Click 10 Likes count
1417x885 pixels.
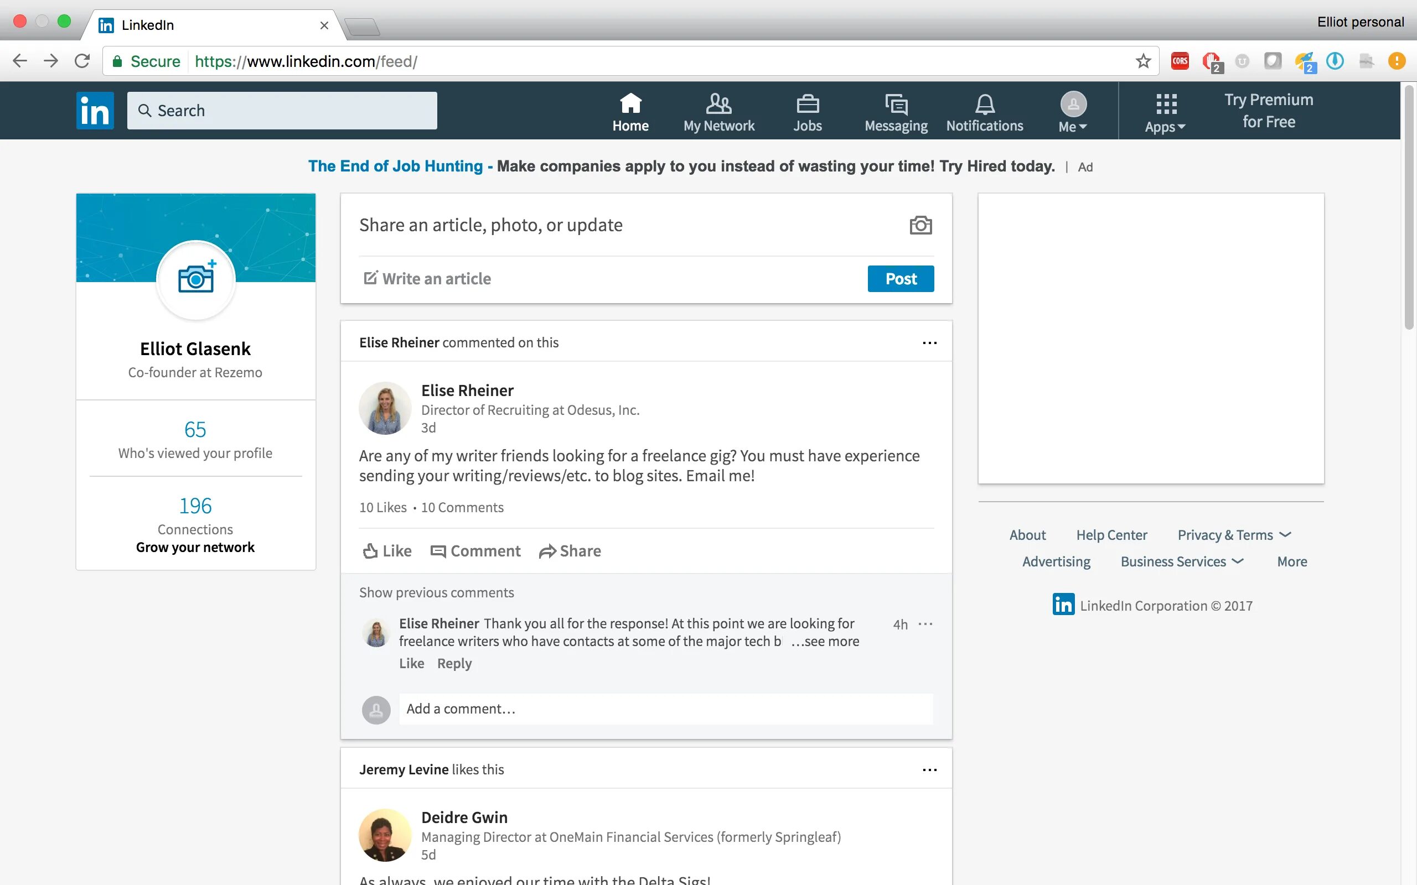383,507
